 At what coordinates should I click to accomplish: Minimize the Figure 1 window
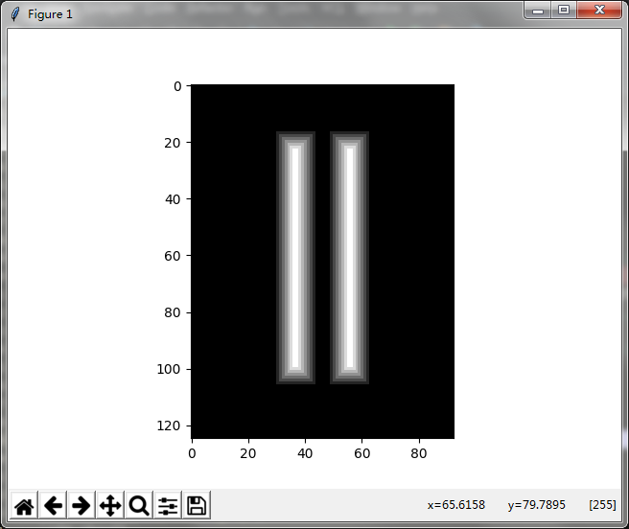(x=538, y=11)
